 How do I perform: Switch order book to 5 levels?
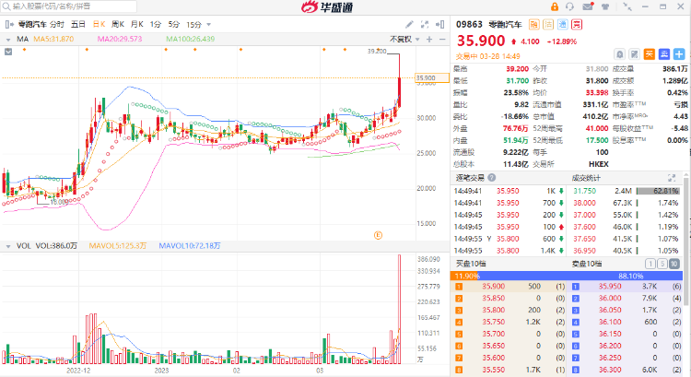pos(662,264)
